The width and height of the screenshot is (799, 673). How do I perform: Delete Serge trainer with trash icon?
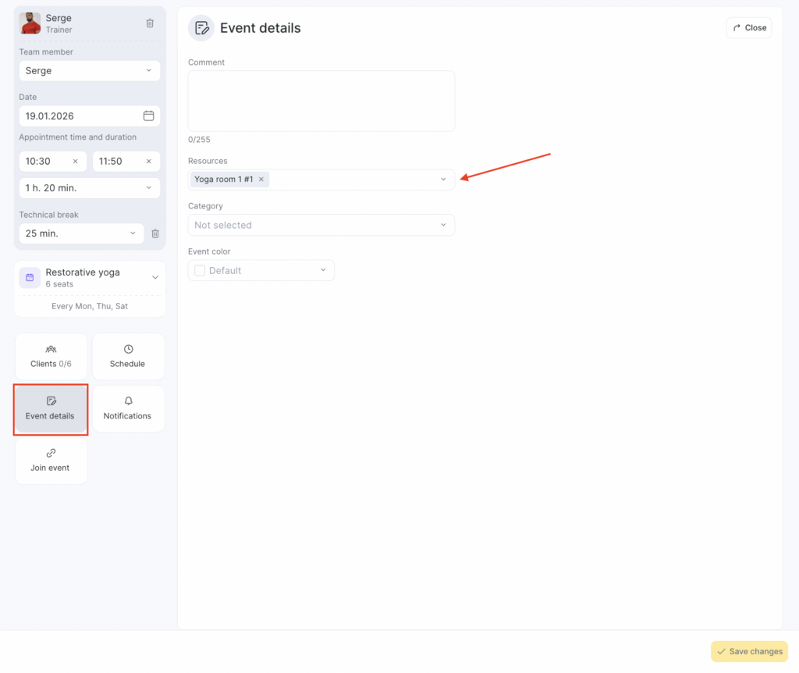[x=150, y=23]
